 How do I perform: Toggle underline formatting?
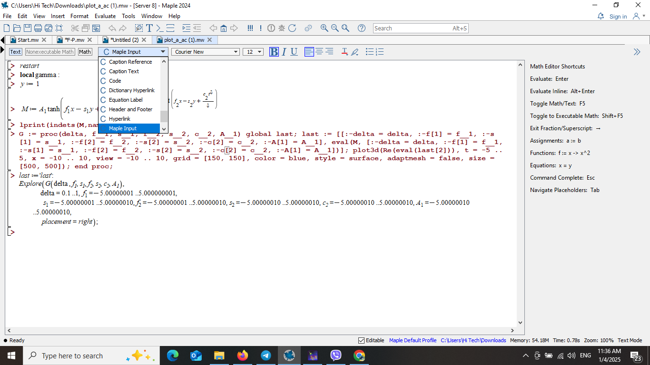(294, 52)
